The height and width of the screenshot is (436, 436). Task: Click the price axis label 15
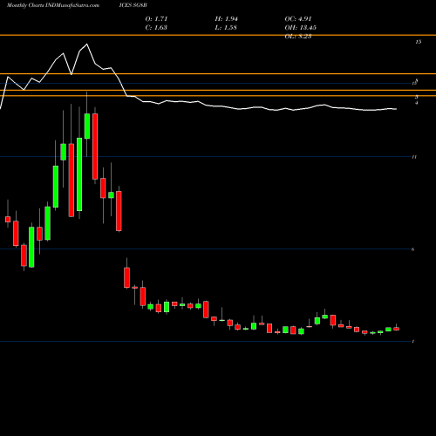click(x=418, y=42)
